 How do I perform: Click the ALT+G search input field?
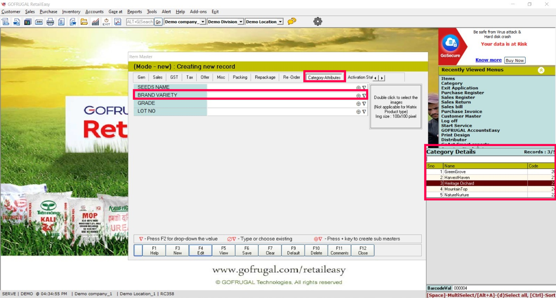[x=140, y=22]
